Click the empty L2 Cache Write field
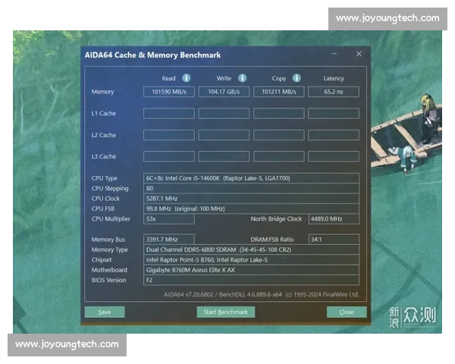The width and height of the screenshot is (455, 364). [x=224, y=135]
